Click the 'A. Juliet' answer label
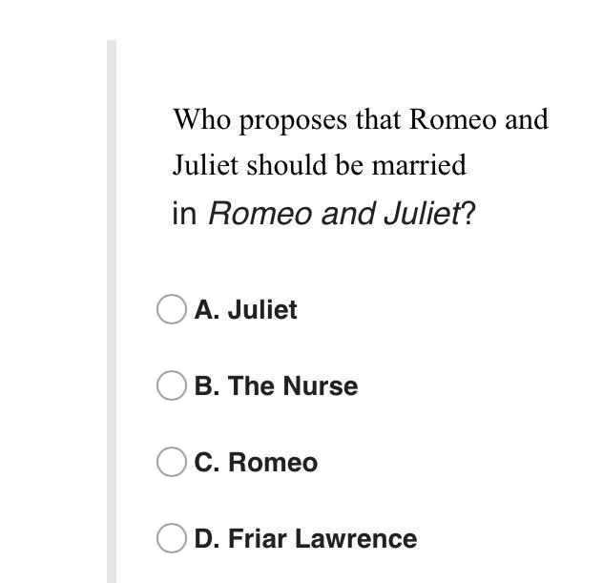 coord(245,310)
